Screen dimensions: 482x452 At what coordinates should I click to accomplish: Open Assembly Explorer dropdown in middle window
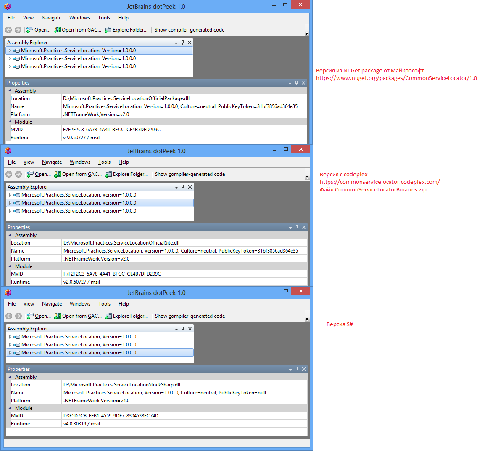tap(176, 188)
